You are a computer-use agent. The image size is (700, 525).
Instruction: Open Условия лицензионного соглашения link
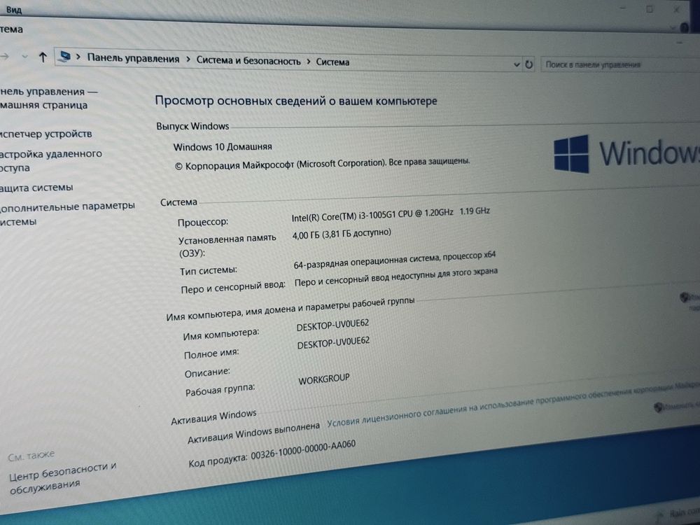point(513,404)
